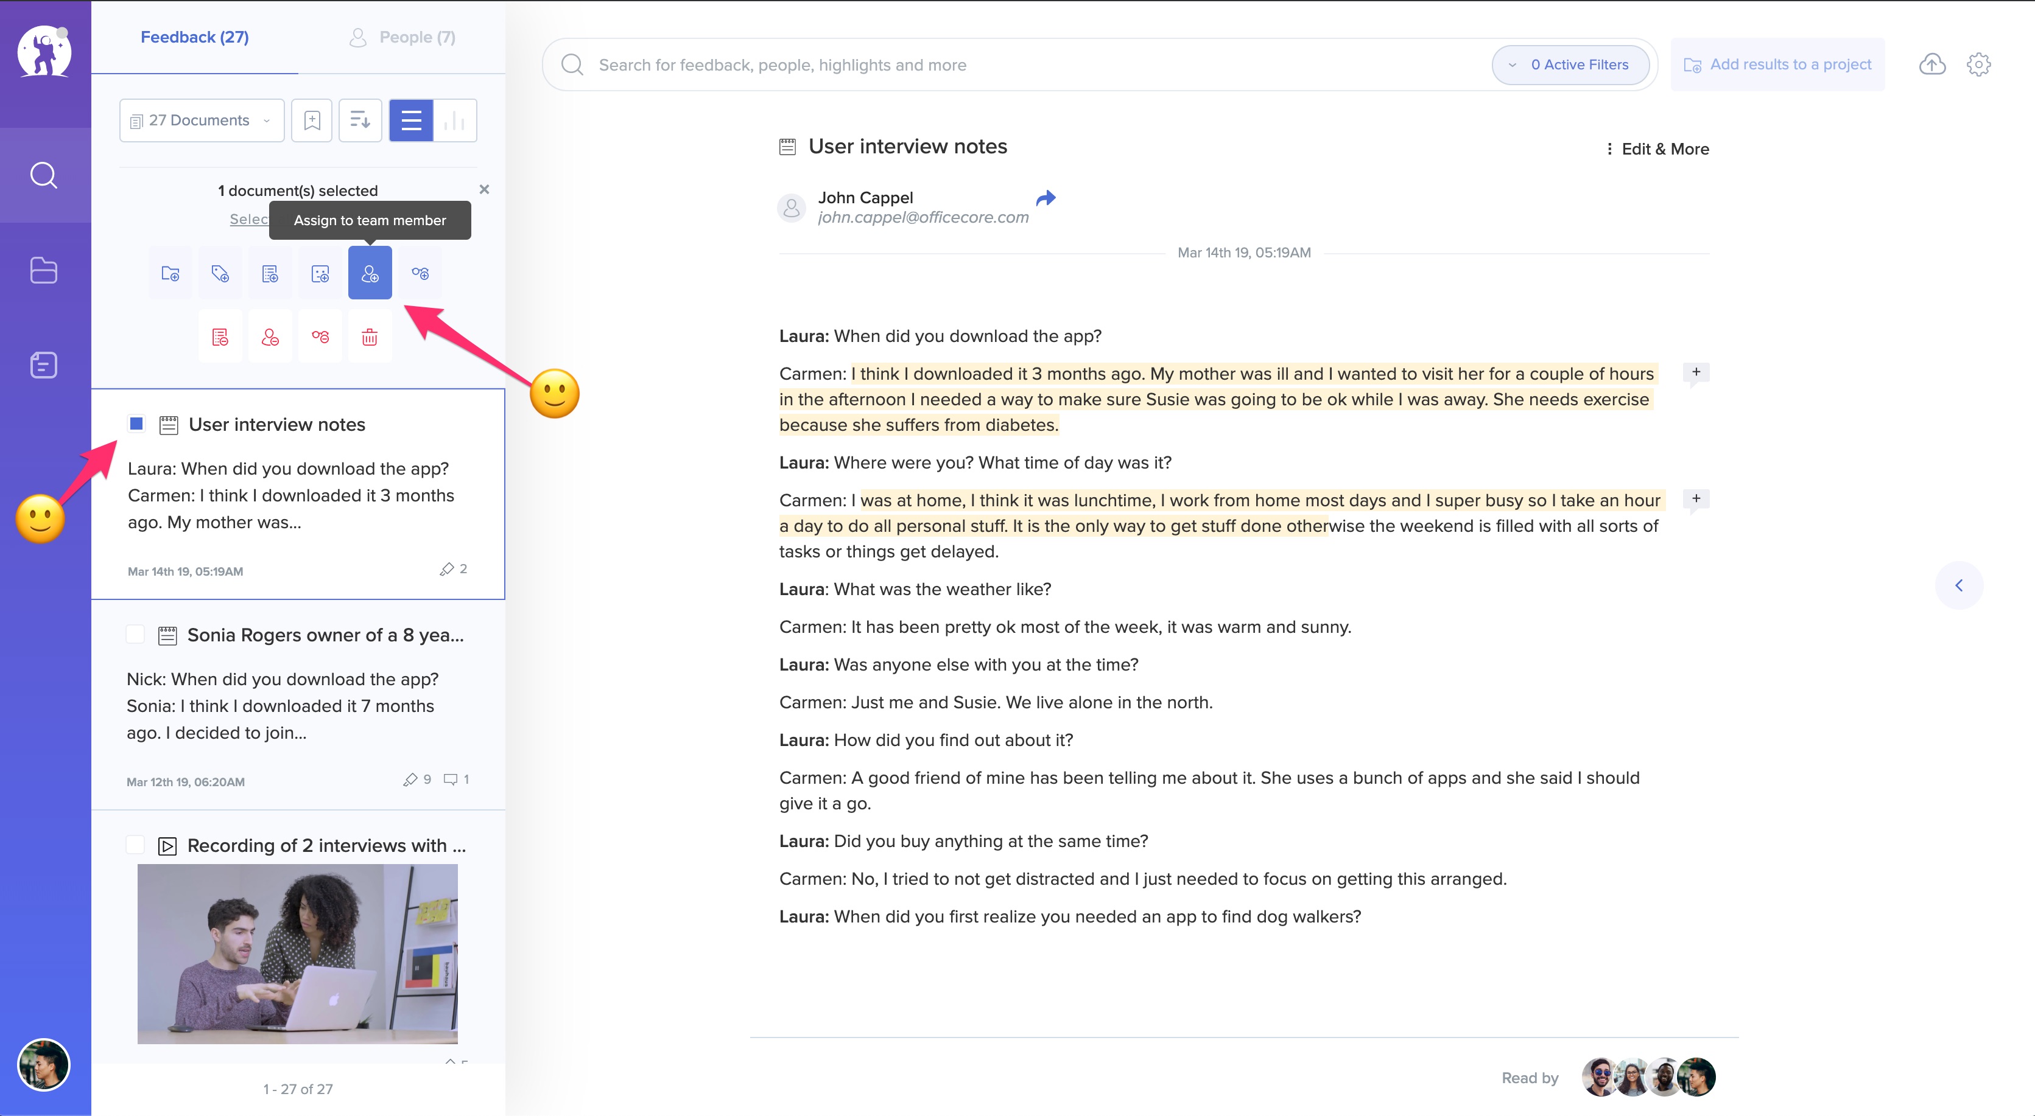The image size is (2035, 1116).
Task: Open the projects folder icon in sidebar
Action: [44, 271]
